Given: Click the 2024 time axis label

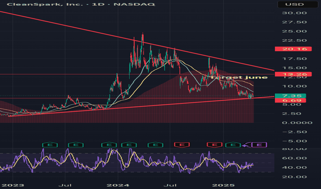Looking at the screenshot, I should [x=118, y=185].
